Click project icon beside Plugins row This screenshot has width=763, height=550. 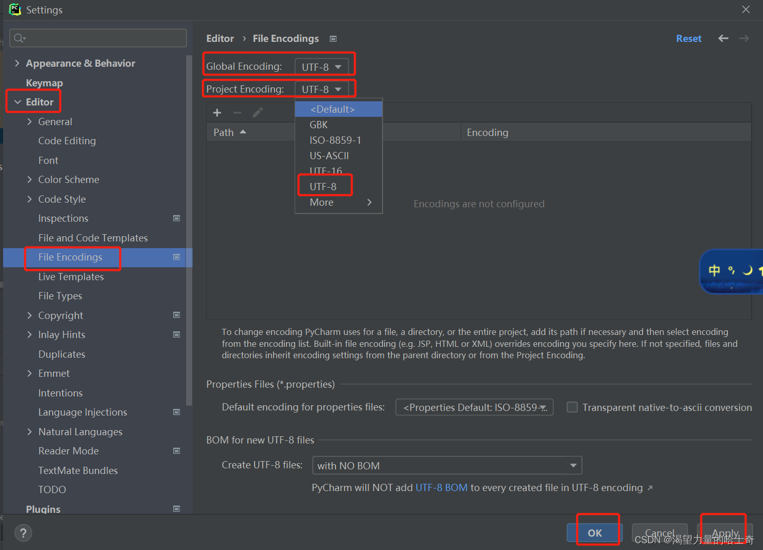click(176, 509)
